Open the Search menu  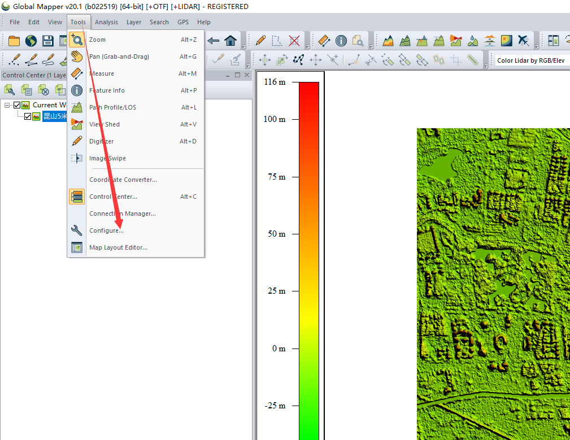coord(159,22)
